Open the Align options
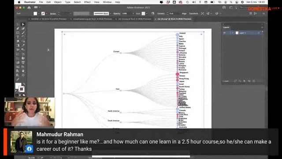Image resolution: width=282 pixels, height=159 pixels. tap(184, 14)
